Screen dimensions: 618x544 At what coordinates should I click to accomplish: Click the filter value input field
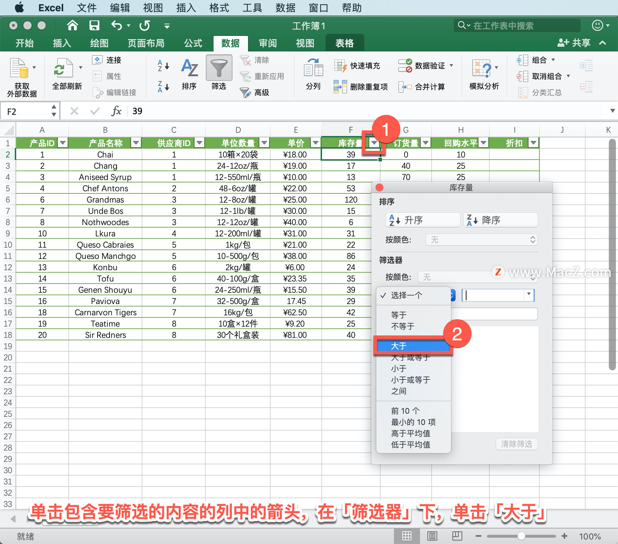pyautogui.click(x=498, y=295)
